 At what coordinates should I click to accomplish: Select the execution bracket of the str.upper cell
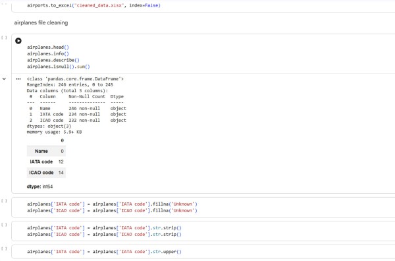tap(4, 248)
